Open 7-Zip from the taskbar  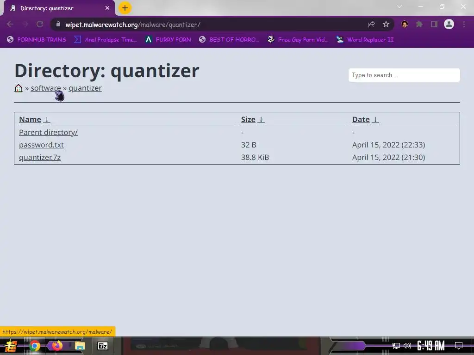tap(103, 346)
